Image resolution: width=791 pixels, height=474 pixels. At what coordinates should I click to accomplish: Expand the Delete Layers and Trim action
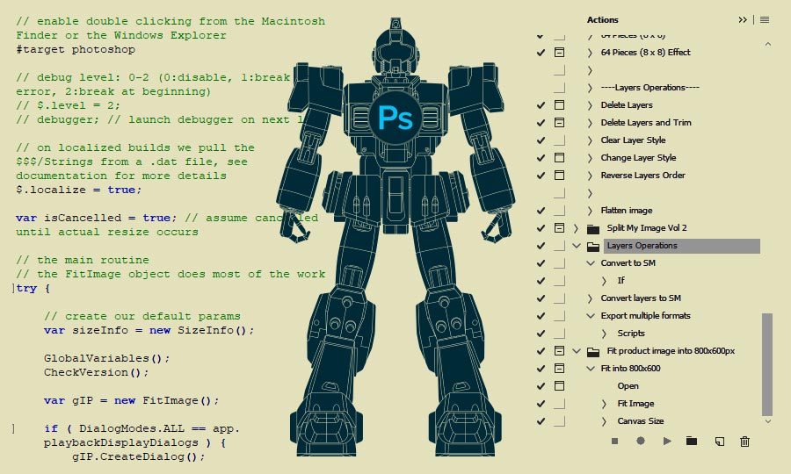pos(590,123)
